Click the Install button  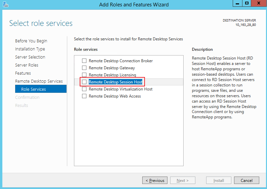pyautogui.click(x=219, y=180)
